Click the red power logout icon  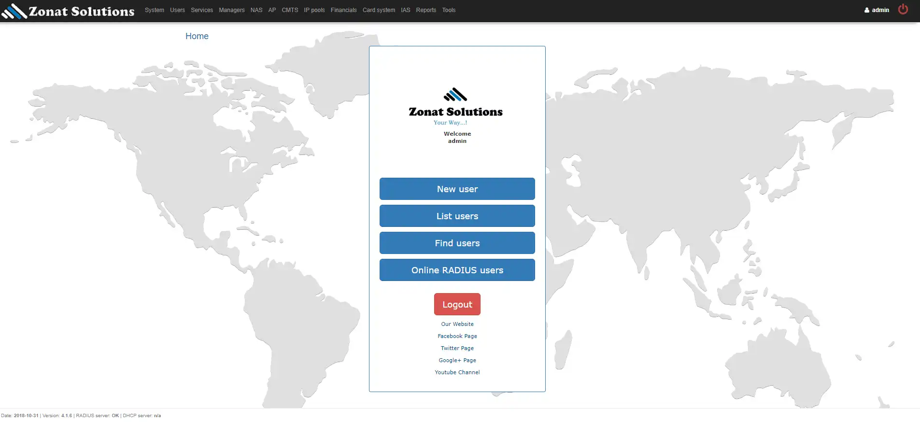[x=903, y=9]
